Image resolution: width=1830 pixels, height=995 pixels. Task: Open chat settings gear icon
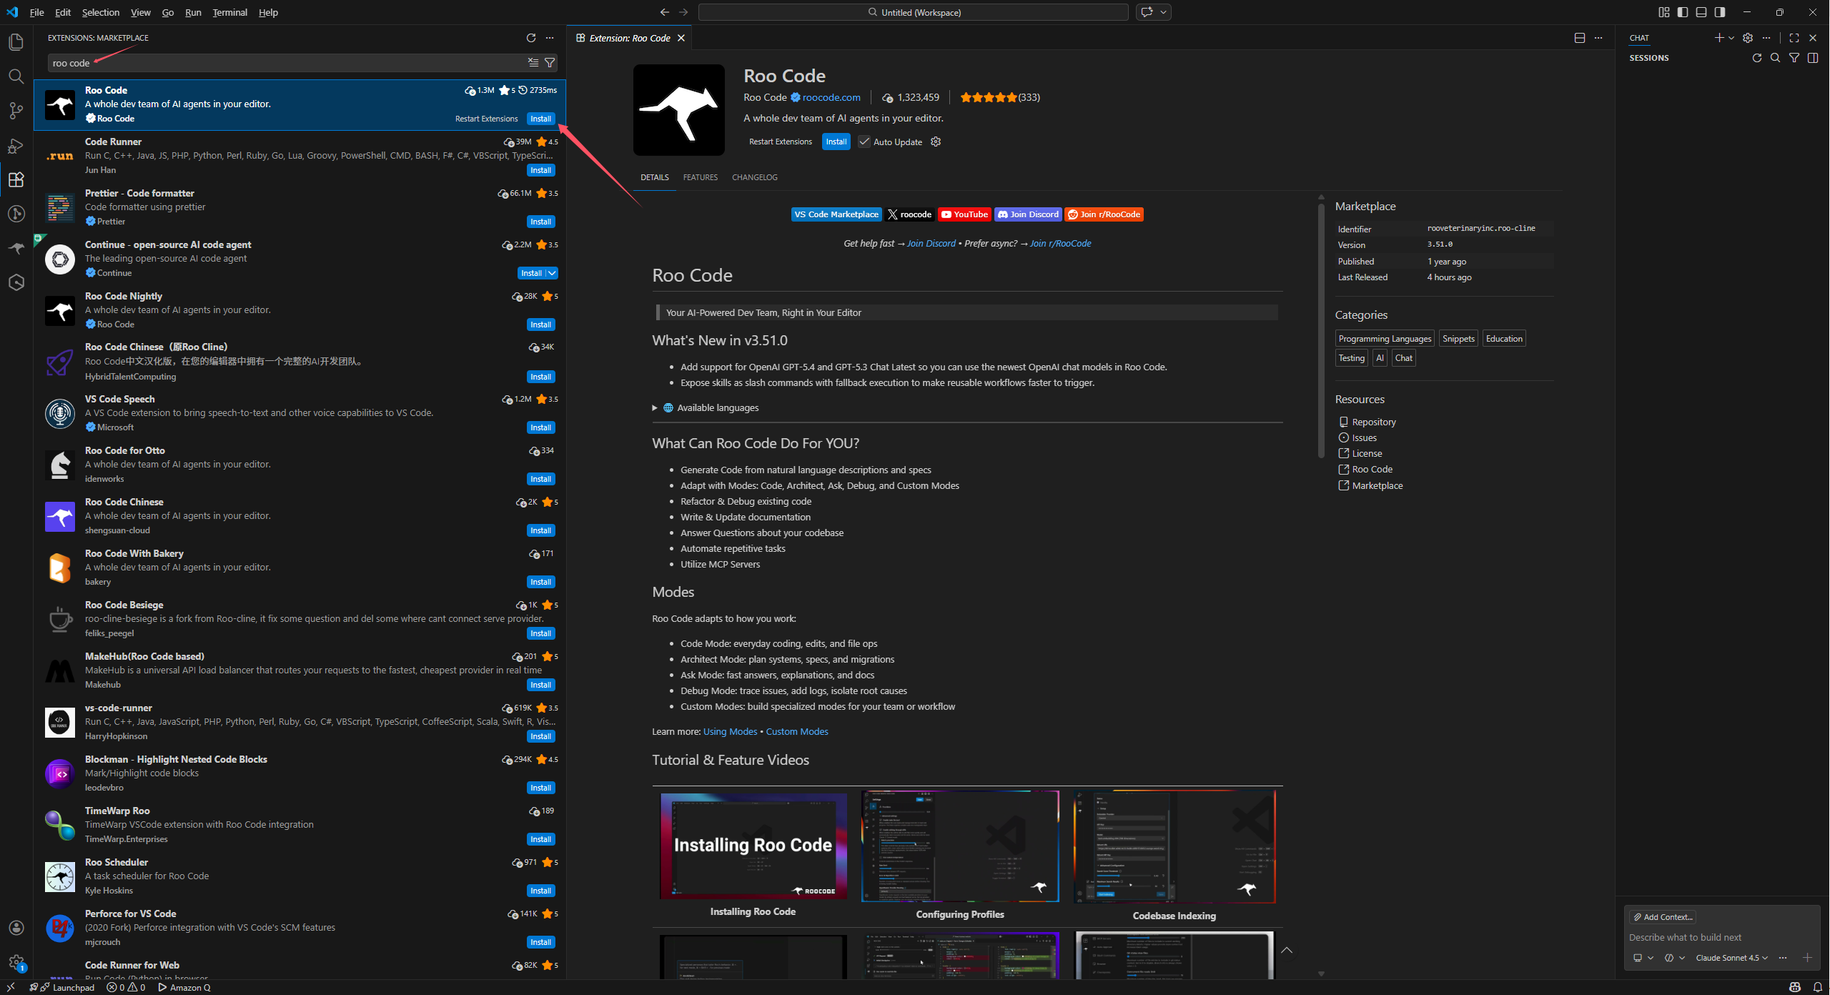point(1748,38)
